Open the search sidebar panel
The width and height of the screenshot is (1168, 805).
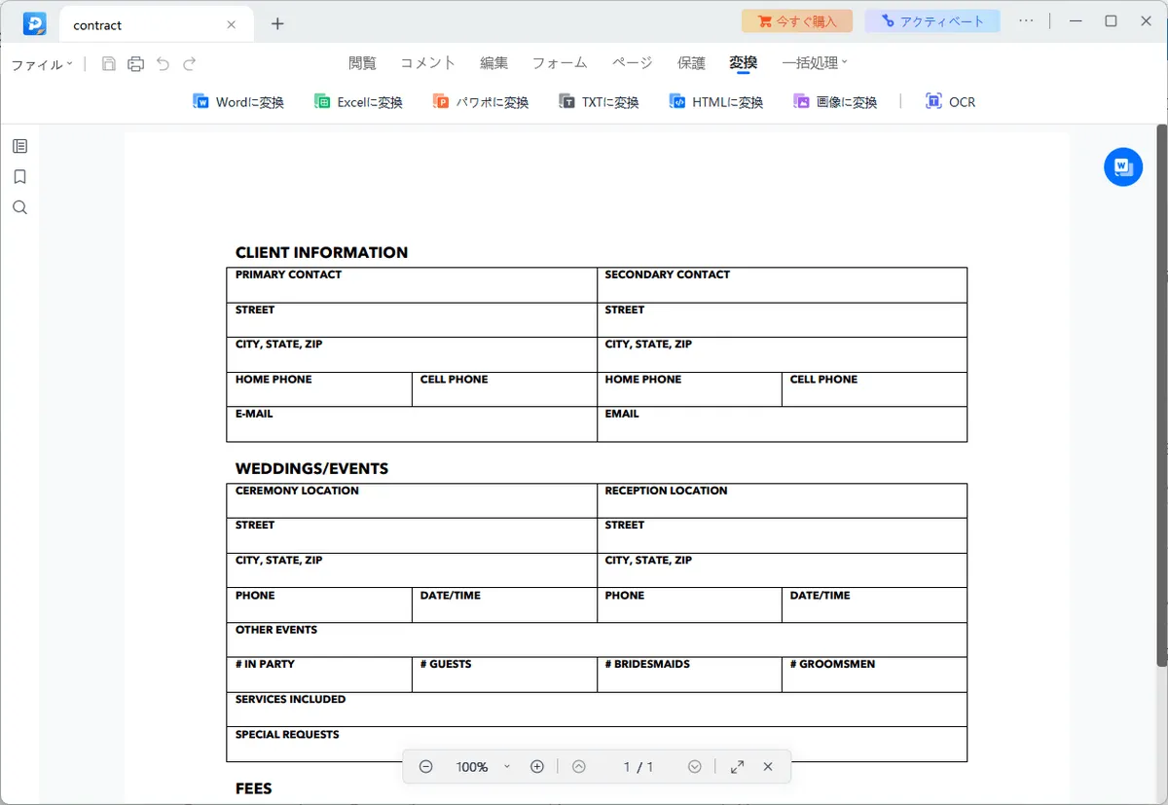tap(19, 207)
